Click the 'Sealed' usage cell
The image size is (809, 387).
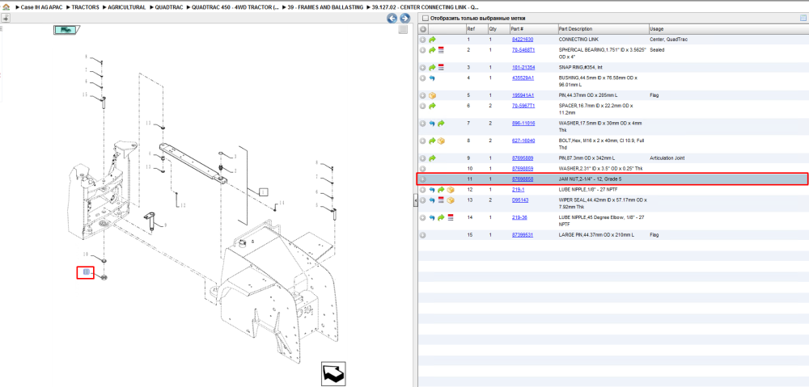pos(657,50)
